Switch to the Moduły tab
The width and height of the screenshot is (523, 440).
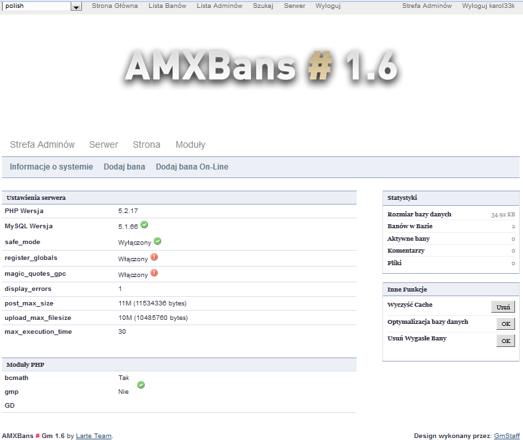click(x=190, y=144)
